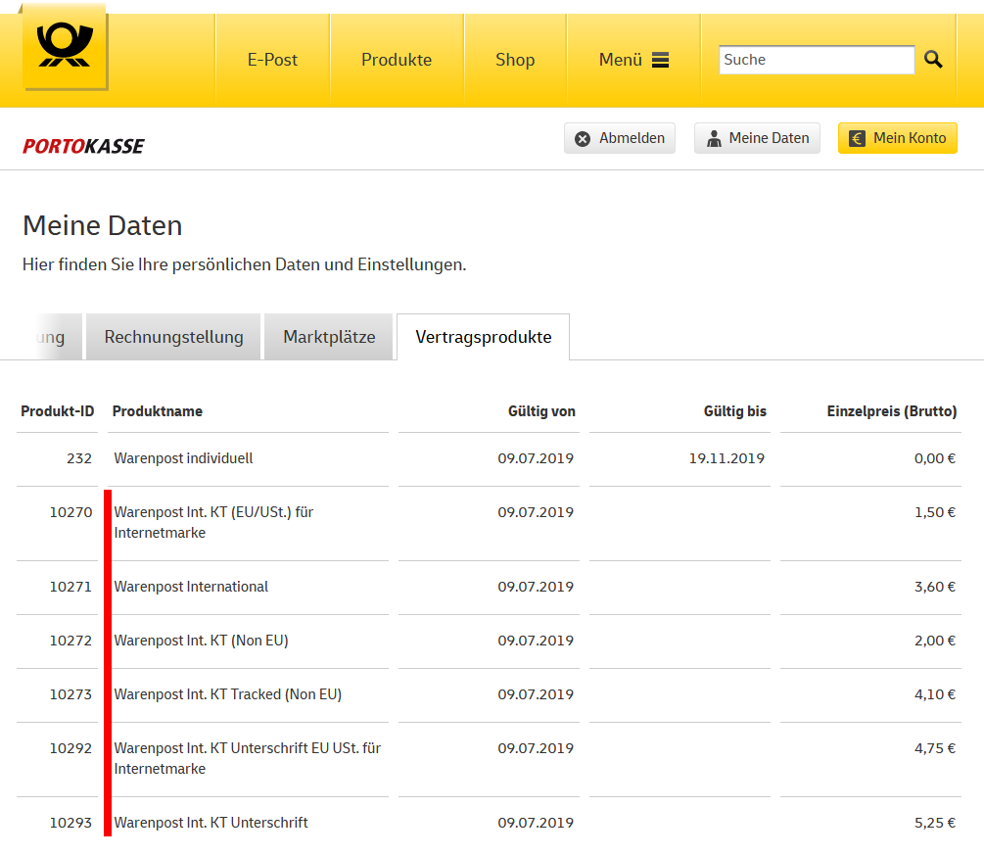Select product ID 10273
The width and height of the screenshot is (984, 856).
70,694
